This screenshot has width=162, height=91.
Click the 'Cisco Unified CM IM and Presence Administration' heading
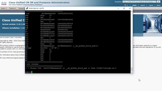click(x=39, y=3)
